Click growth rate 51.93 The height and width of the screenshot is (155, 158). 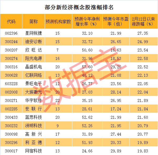point(87,142)
